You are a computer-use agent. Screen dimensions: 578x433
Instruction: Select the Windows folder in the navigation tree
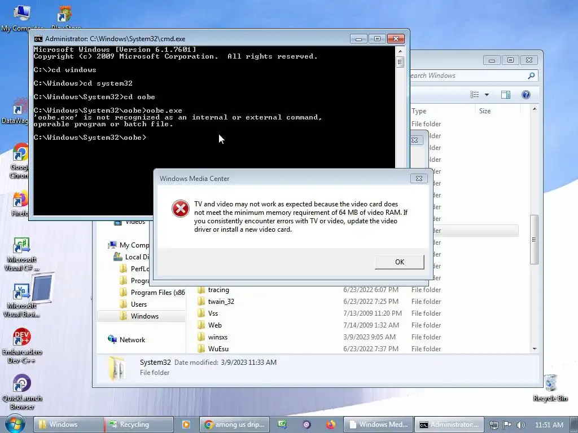[x=142, y=316]
